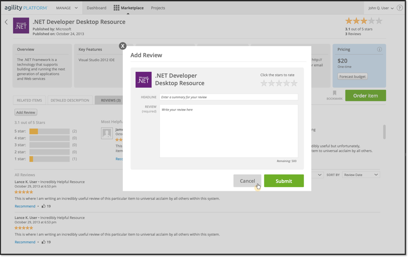Rate one star in Add Review dialog

[x=264, y=83]
